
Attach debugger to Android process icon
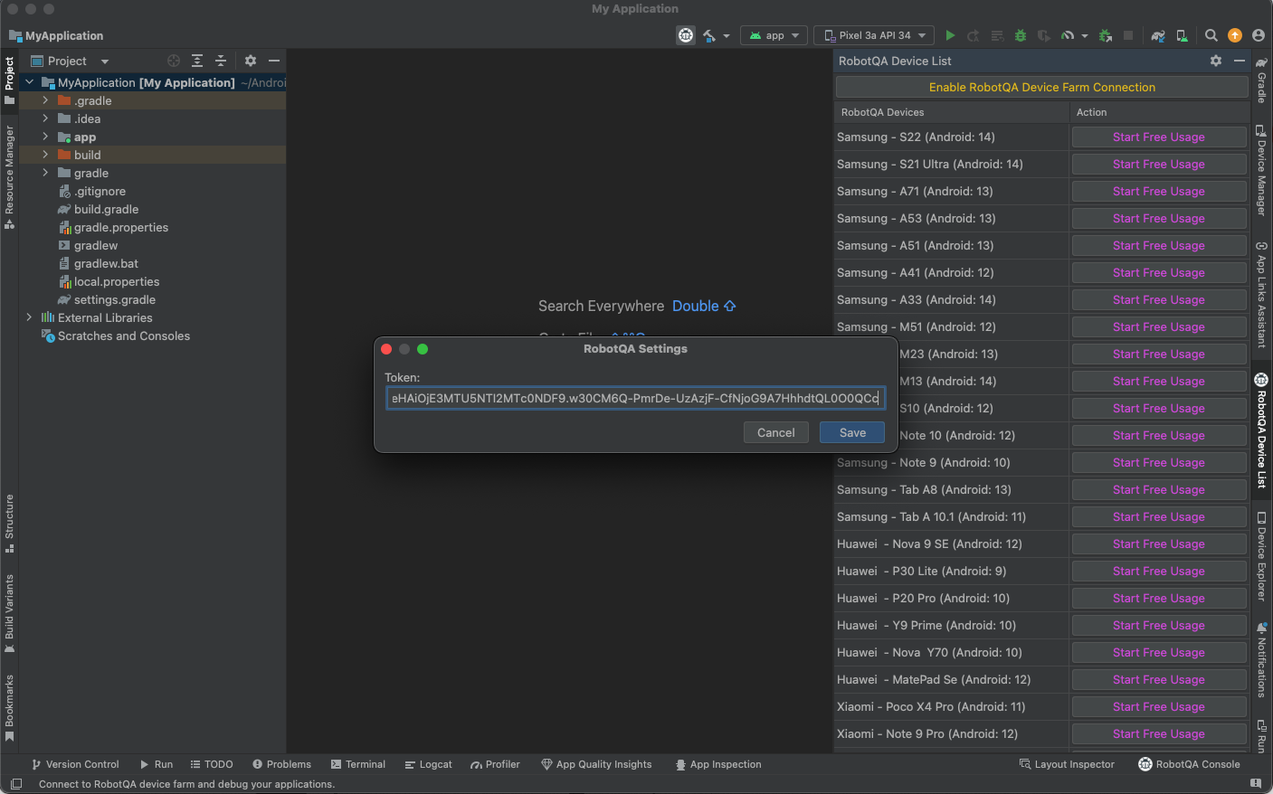point(1105,35)
